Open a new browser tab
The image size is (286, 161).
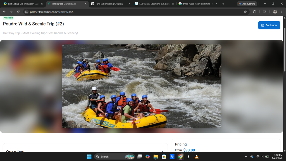pyautogui.click(x=223, y=4)
